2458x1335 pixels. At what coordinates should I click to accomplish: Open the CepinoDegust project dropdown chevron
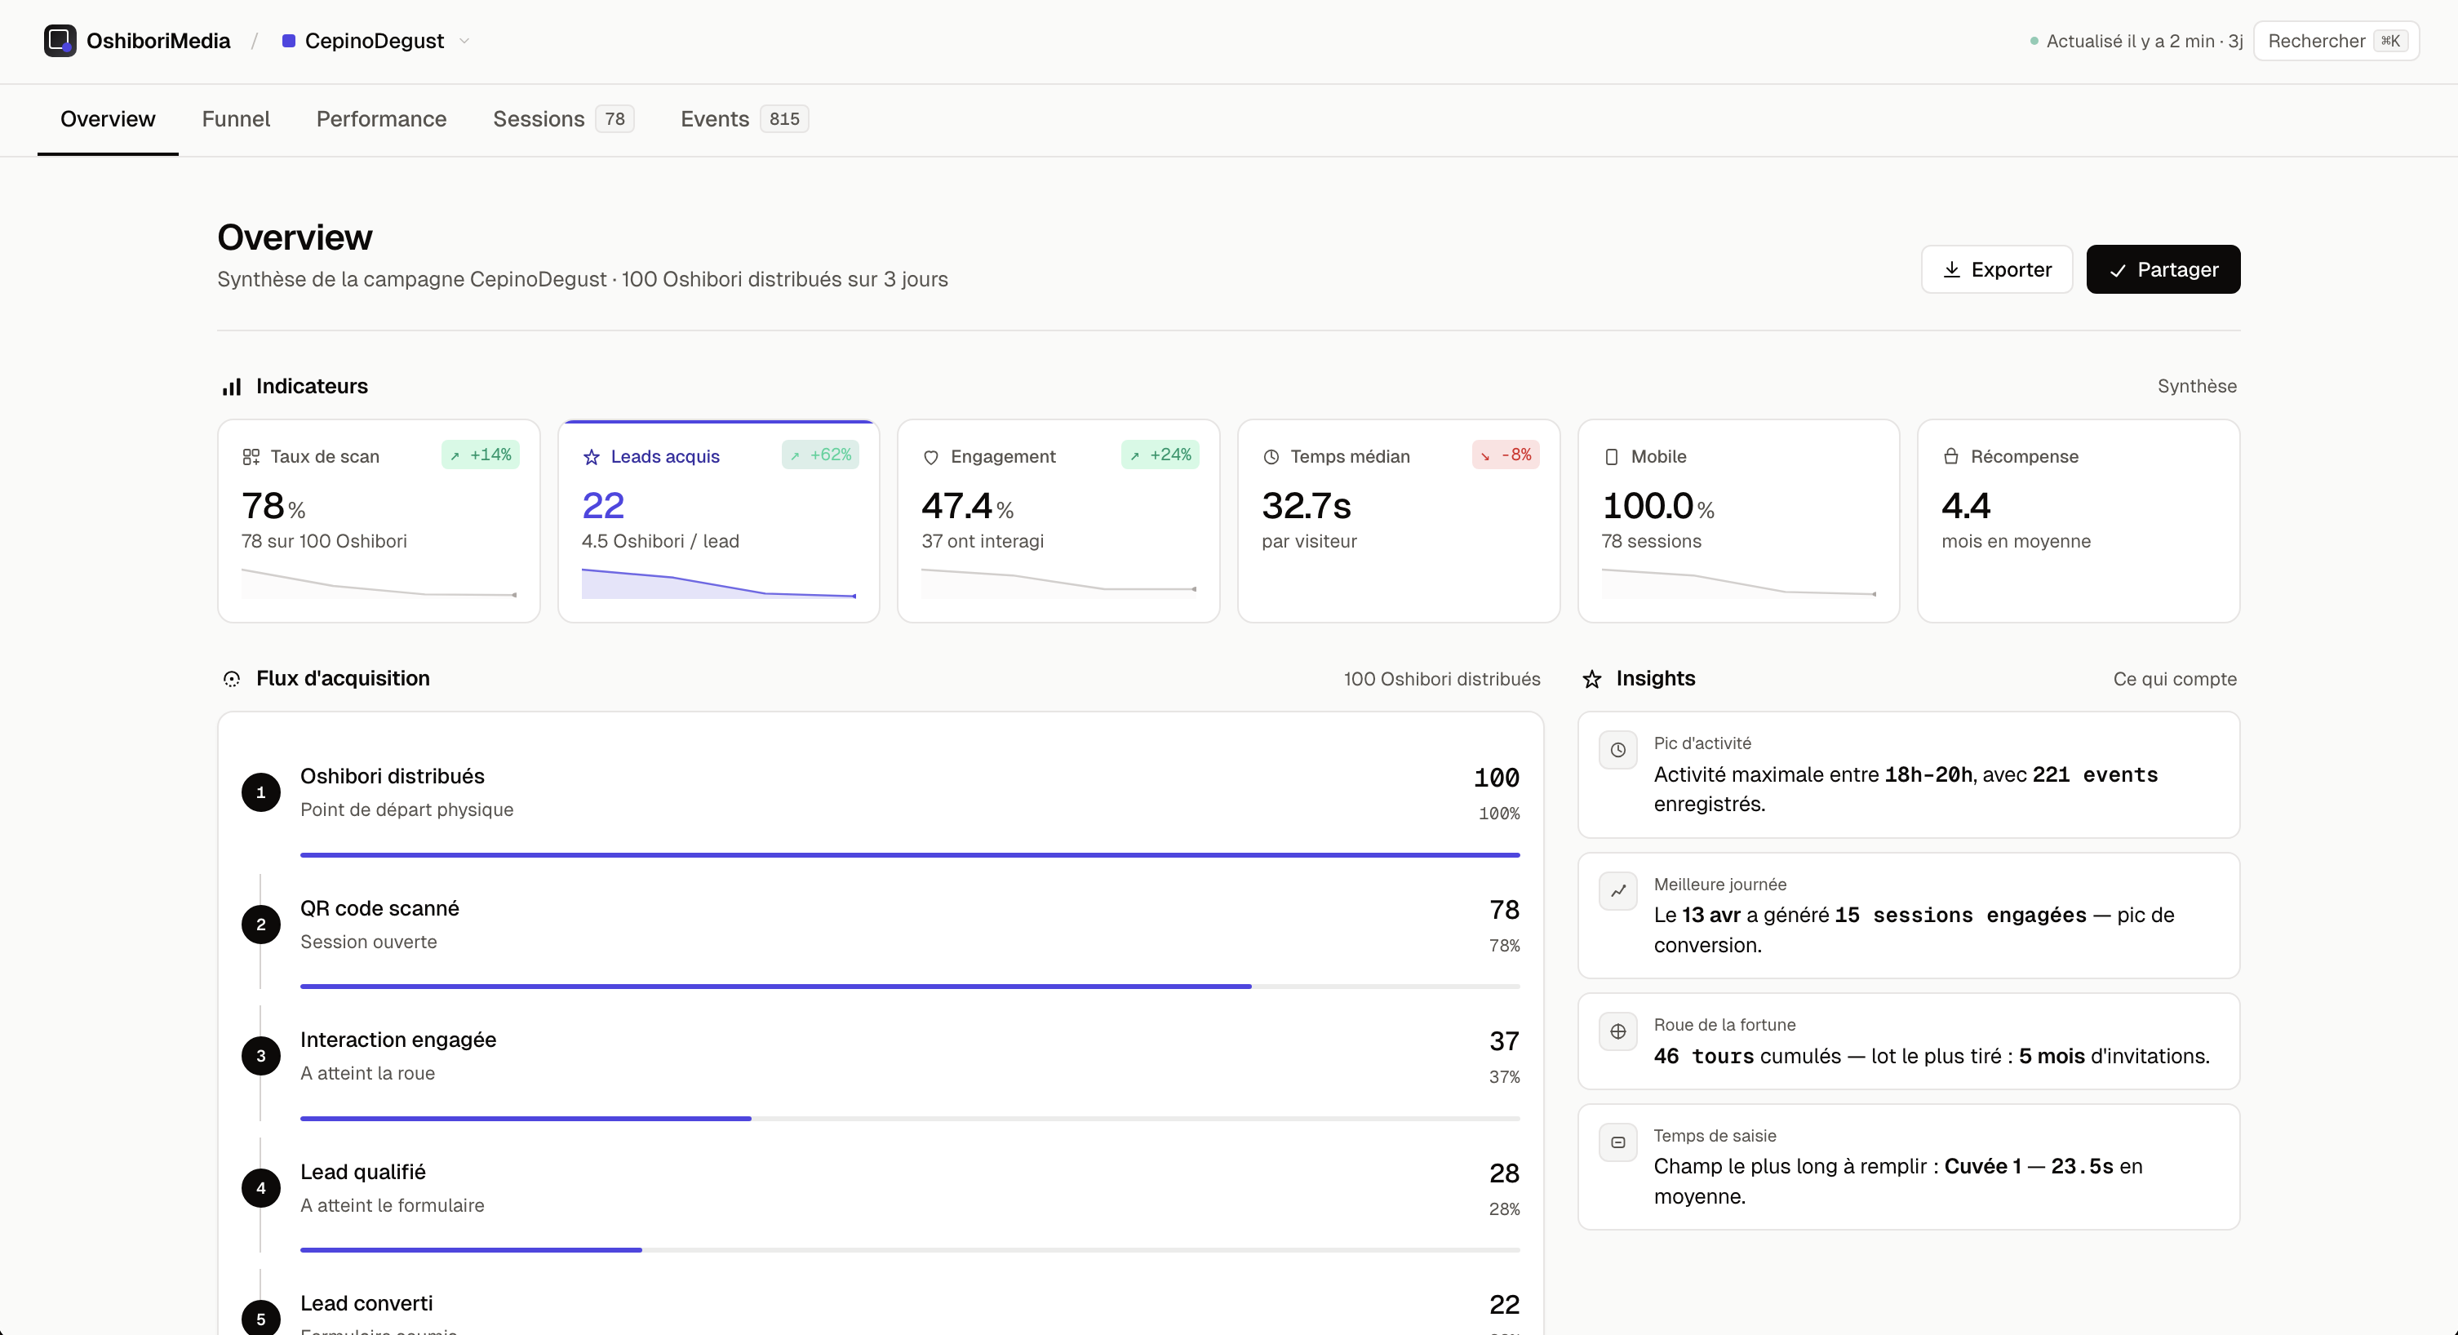point(464,41)
